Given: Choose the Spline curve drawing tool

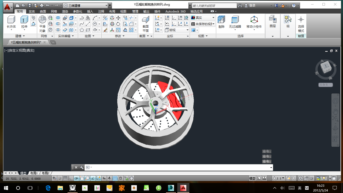Looking at the screenshot, I should point(82,24).
